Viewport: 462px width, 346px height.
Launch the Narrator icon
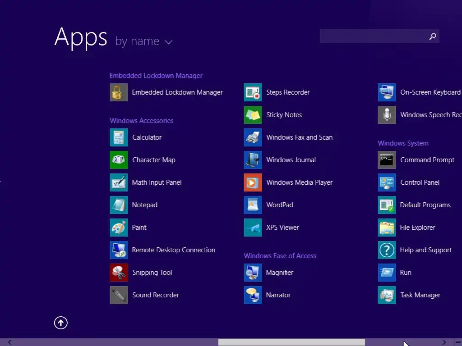pyautogui.click(x=253, y=295)
